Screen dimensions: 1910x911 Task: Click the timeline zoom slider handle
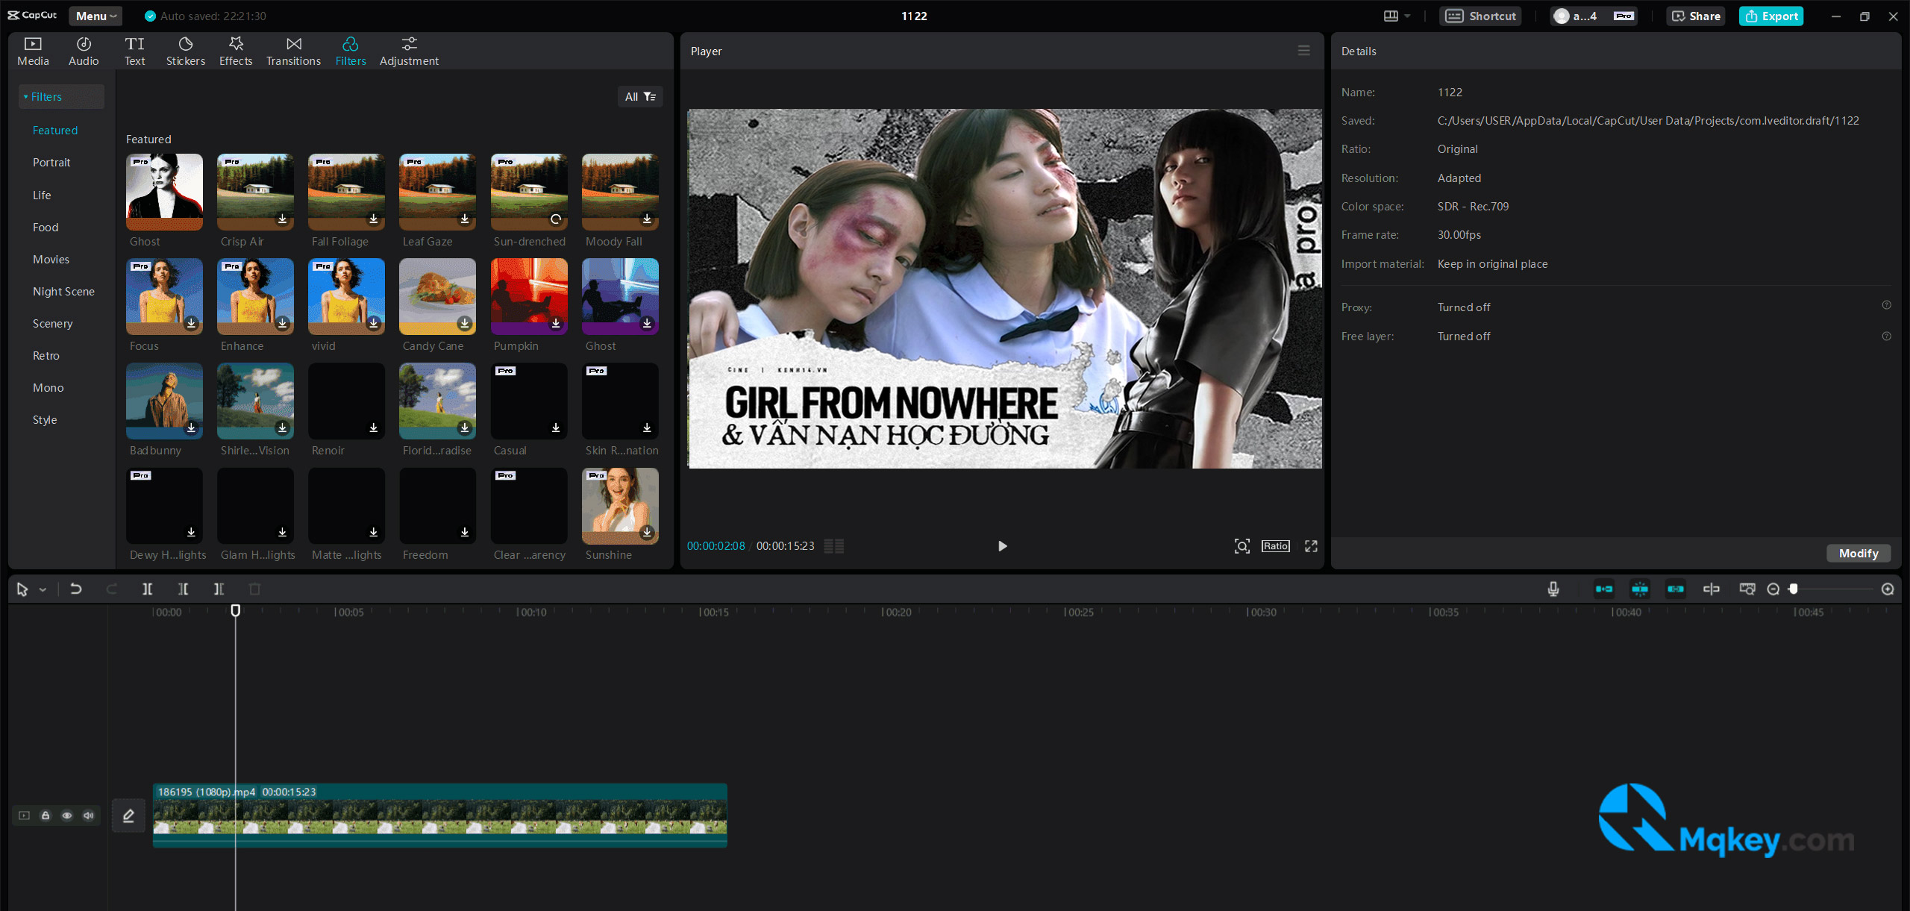[x=1793, y=589]
